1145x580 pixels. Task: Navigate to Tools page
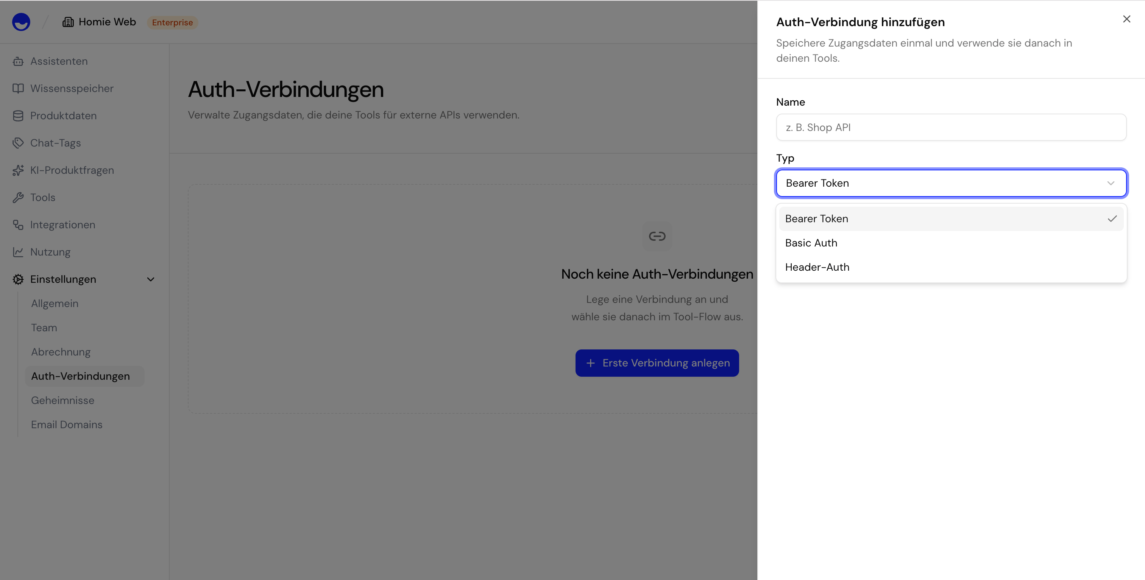(x=43, y=197)
